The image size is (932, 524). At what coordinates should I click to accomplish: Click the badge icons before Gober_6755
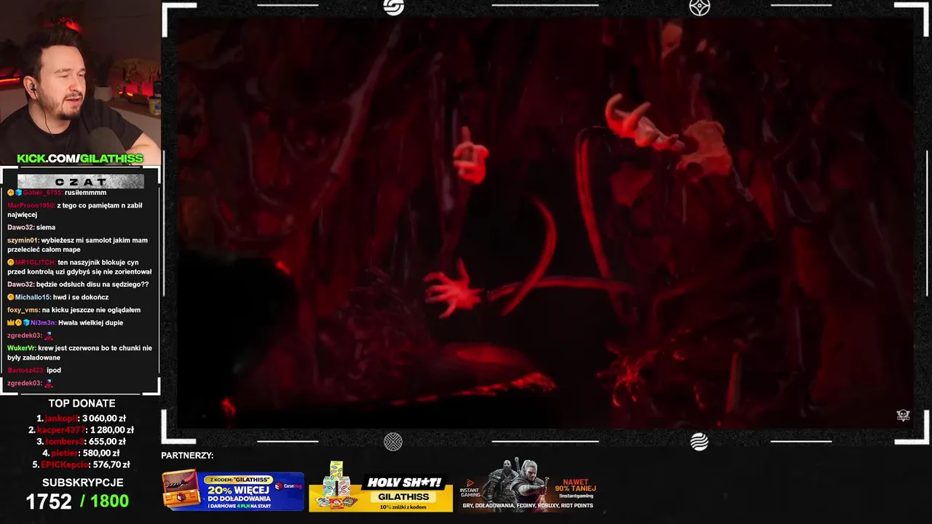tap(15, 192)
